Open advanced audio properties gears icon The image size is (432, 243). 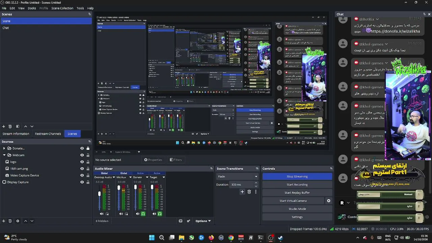click(188, 221)
